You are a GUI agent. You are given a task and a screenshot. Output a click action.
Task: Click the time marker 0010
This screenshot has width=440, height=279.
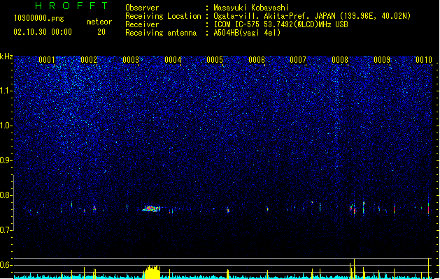click(424, 60)
